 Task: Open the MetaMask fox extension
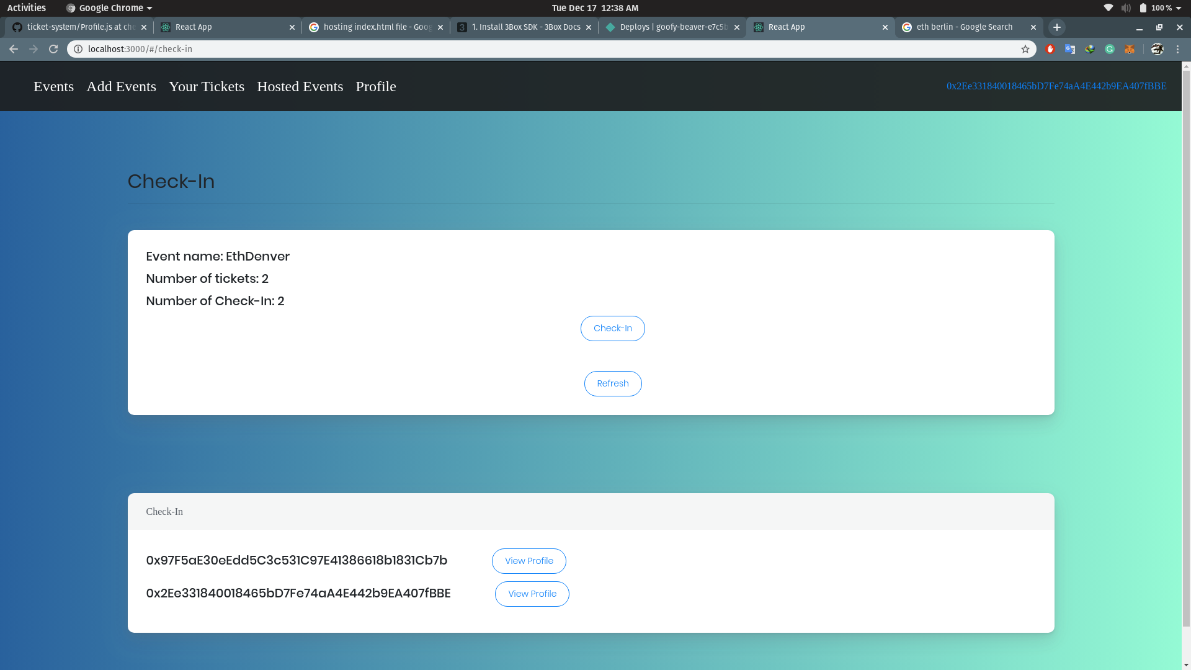pos(1130,49)
